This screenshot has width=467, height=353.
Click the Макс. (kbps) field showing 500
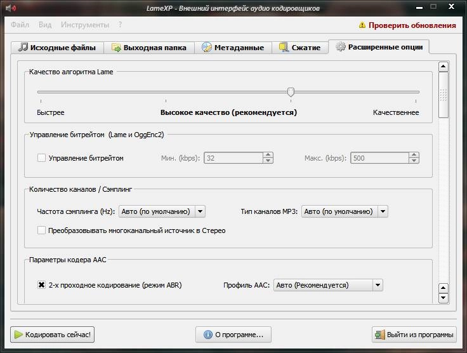[379, 158]
